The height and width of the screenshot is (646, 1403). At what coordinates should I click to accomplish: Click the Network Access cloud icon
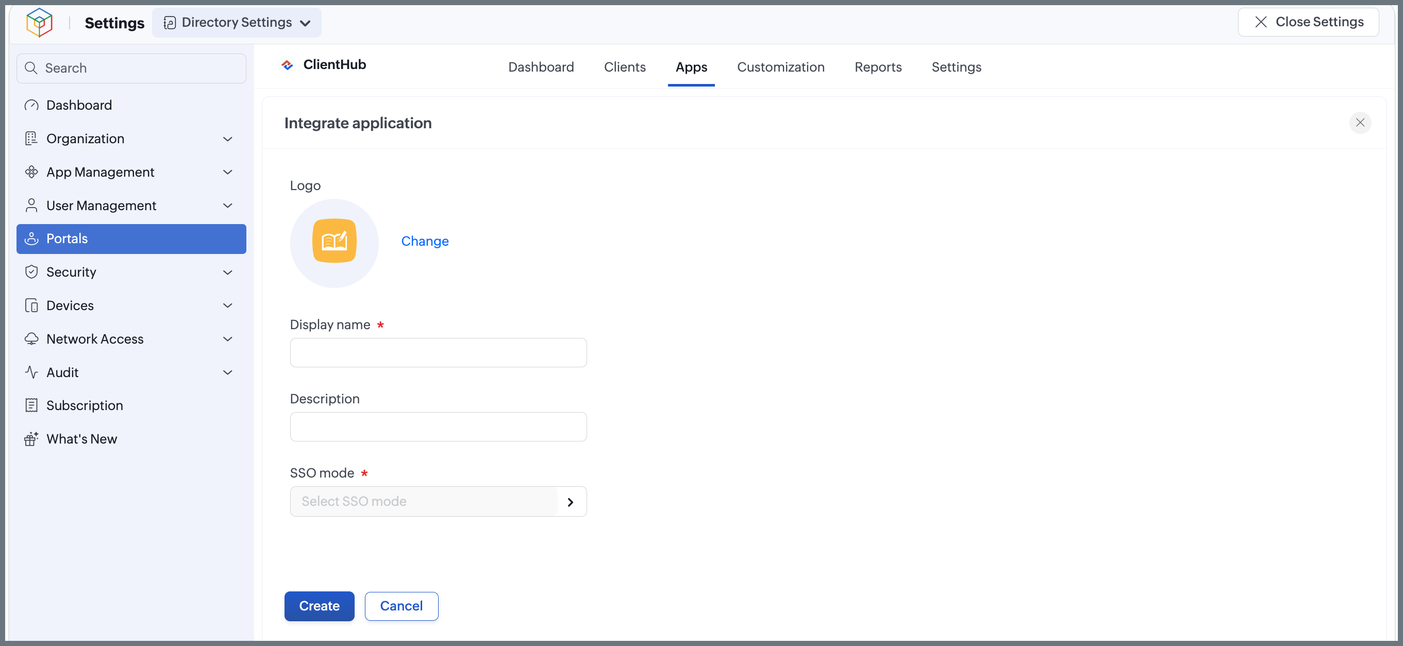tap(31, 339)
